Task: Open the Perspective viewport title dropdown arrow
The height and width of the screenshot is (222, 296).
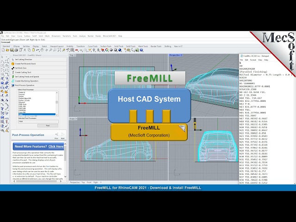Action: point(182,55)
